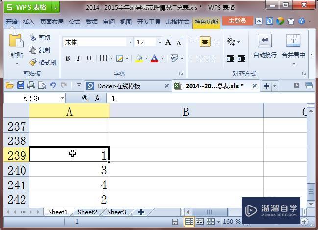Switch to normal view icon in status bar

tap(189, 221)
